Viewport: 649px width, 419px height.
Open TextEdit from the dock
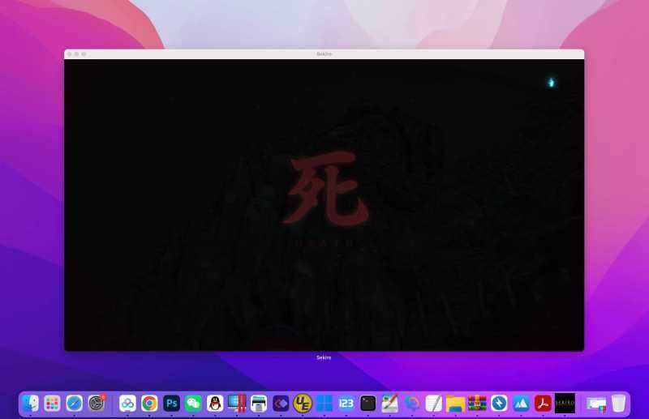(434, 404)
